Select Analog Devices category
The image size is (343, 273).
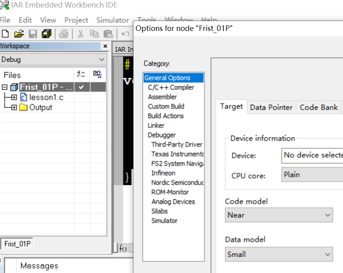[173, 202]
